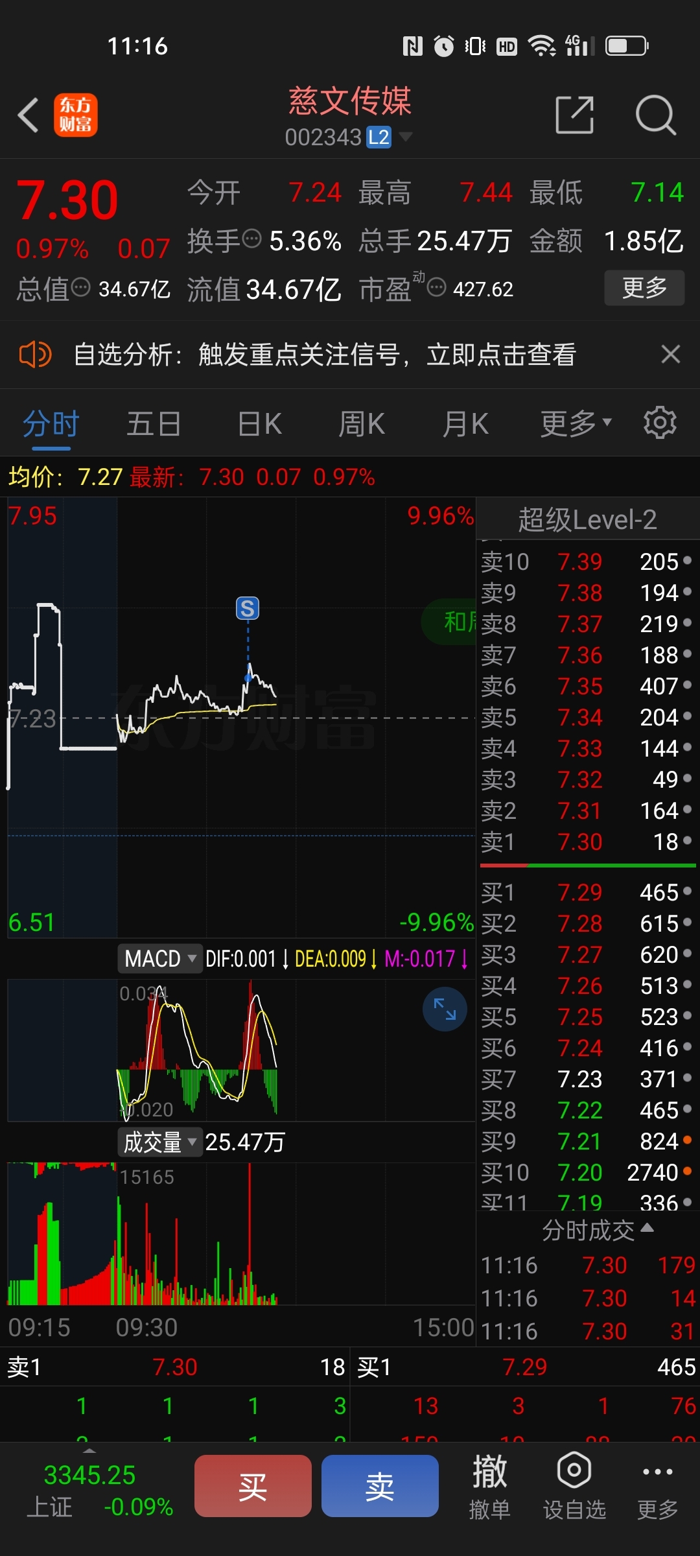The width and height of the screenshot is (700, 1556).
Task: Expand stock code dropdown arrow
Action: 406,136
